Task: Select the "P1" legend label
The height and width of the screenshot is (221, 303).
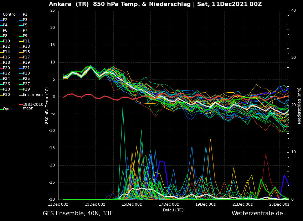Action: (x=25, y=15)
